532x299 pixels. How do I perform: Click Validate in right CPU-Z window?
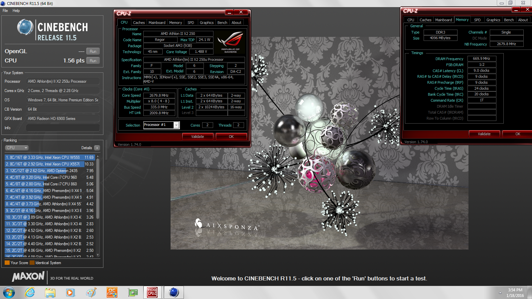pos(484,134)
